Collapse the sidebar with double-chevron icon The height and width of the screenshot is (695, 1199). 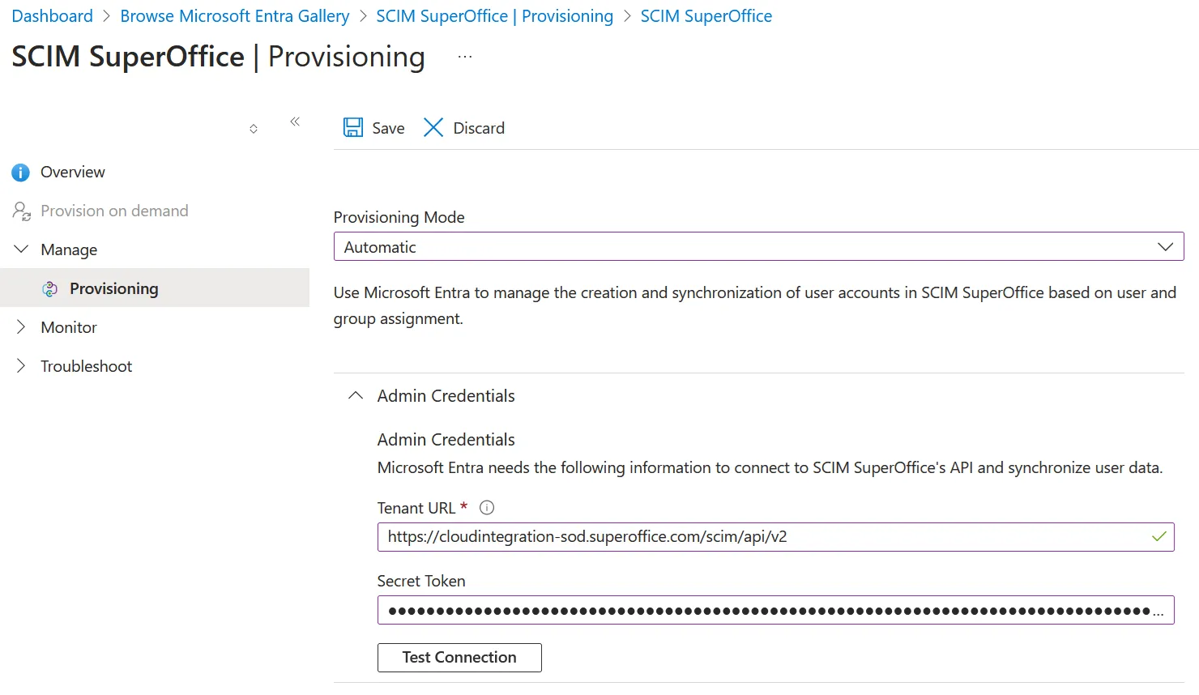tap(295, 122)
